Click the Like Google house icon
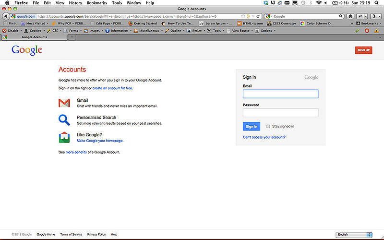 click(x=64, y=137)
